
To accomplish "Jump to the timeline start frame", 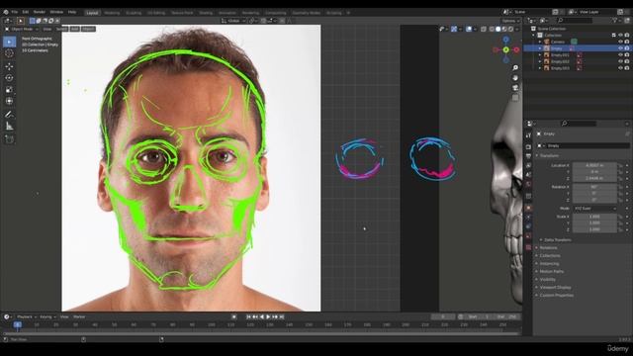I will [x=248, y=316].
